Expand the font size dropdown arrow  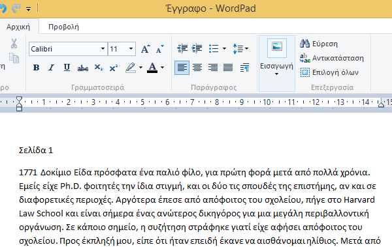point(131,49)
